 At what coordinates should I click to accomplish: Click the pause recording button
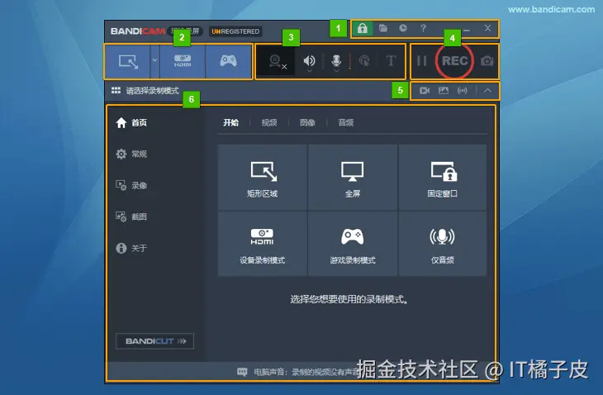click(x=421, y=61)
